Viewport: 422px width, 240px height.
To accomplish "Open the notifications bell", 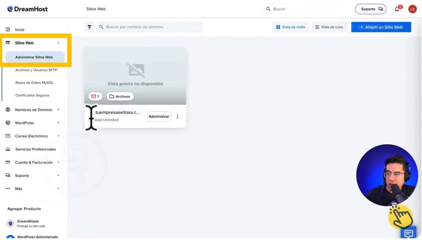I will pyautogui.click(x=397, y=9).
